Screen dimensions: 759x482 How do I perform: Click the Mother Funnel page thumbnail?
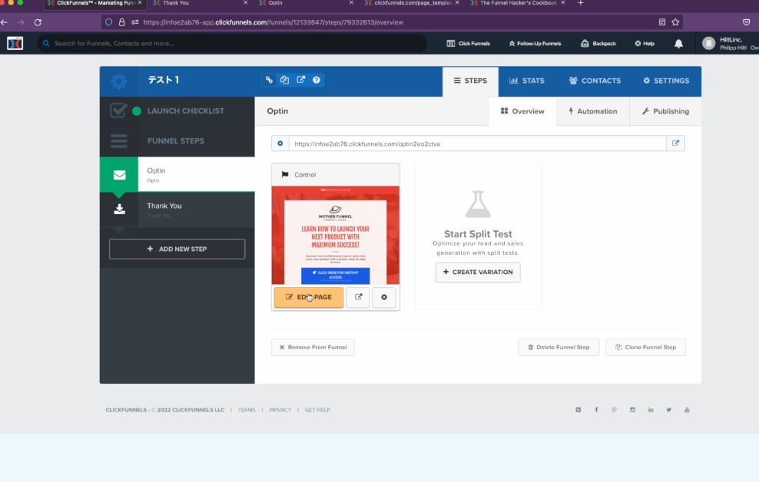[x=336, y=236]
